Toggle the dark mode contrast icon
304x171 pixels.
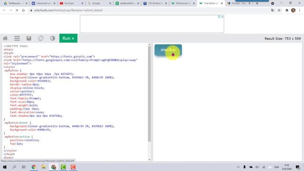[53, 38]
